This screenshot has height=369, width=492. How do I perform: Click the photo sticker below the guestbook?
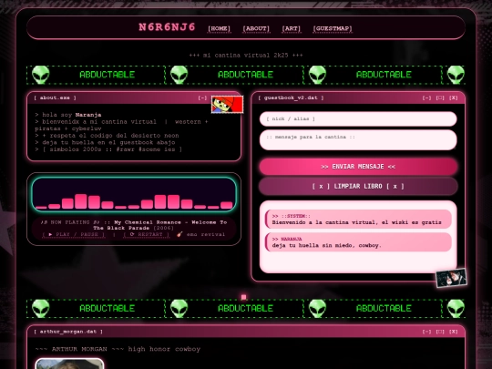pos(451,278)
